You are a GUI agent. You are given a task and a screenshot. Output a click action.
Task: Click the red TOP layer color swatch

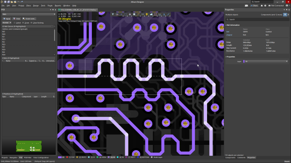click(67, 157)
